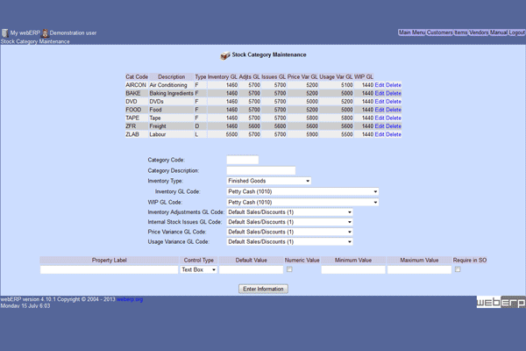Image resolution: width=526 pixels, height=351 pixels.
Task: Enable the Require in SO checkbox
Action: (x=458, y=270)
